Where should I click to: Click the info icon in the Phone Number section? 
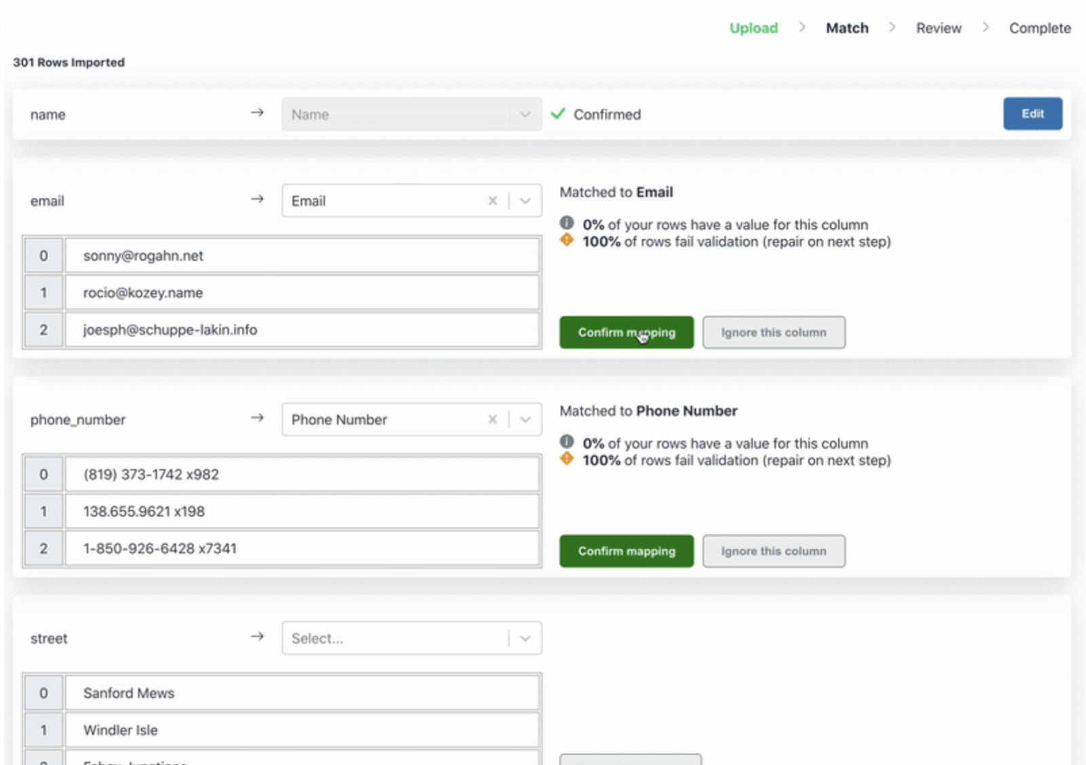(567, 443)
